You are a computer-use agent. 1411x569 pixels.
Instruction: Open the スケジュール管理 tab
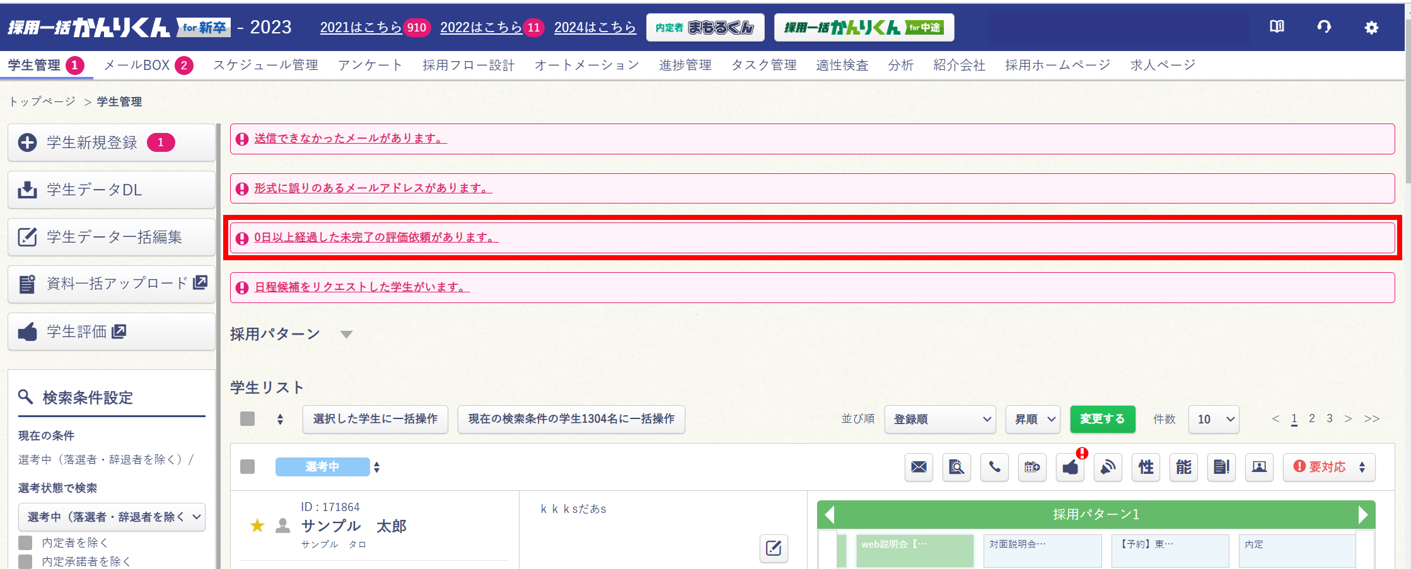click(265, 65)
